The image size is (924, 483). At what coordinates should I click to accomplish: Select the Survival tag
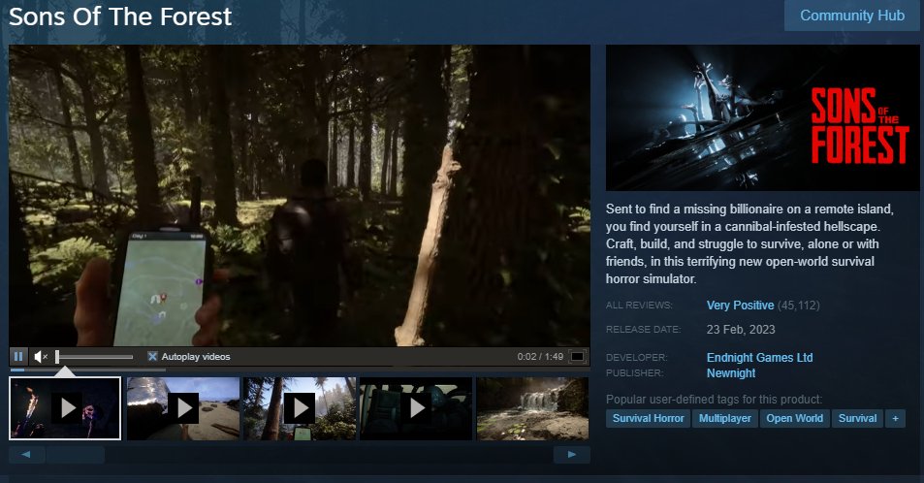click(x=857, y=418)
